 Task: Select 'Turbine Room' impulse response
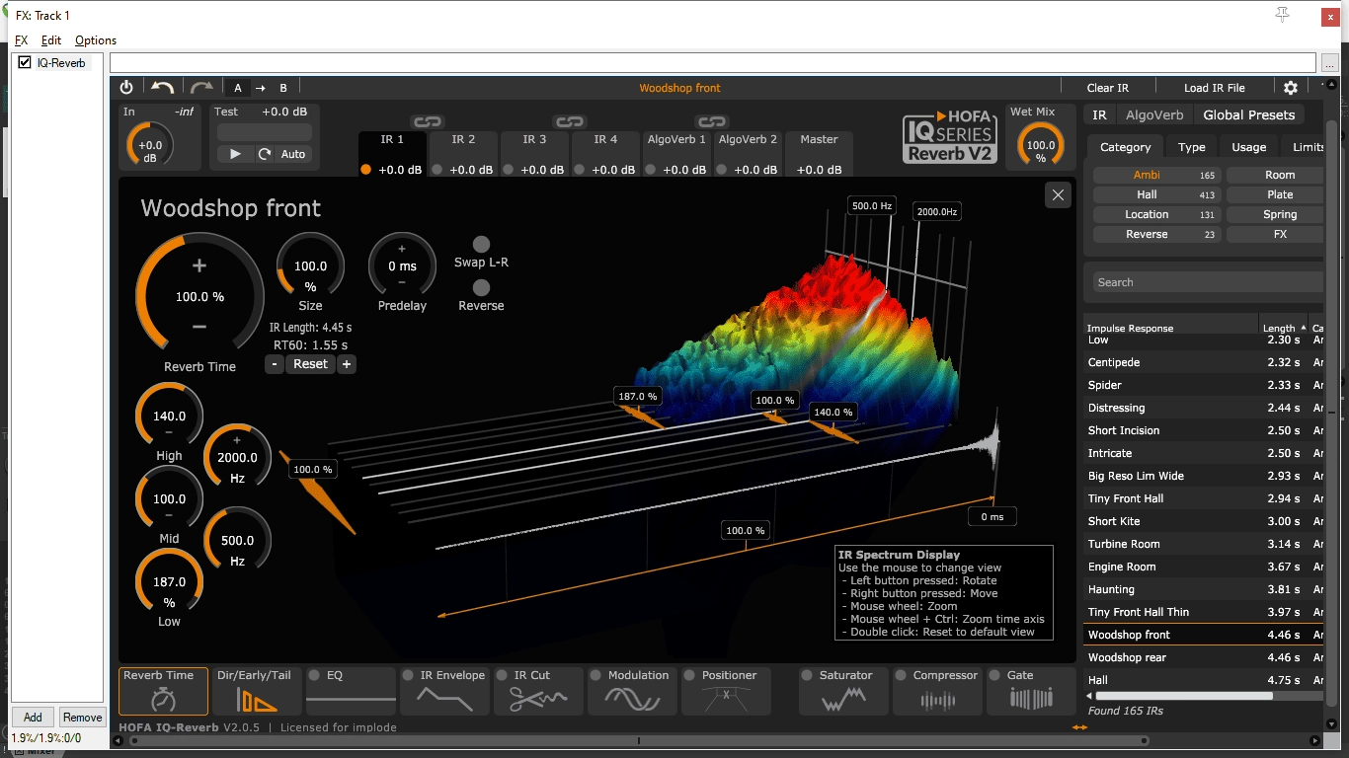(x=1203, y=544)
